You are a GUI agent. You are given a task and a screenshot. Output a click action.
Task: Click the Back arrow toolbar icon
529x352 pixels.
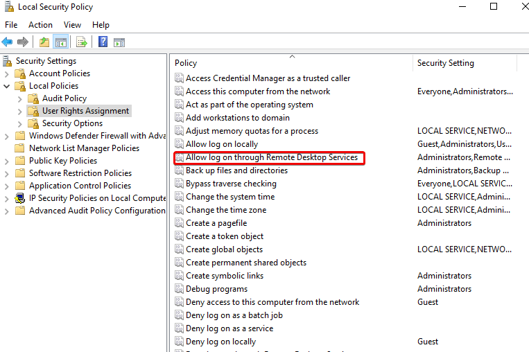pos(7,42)
